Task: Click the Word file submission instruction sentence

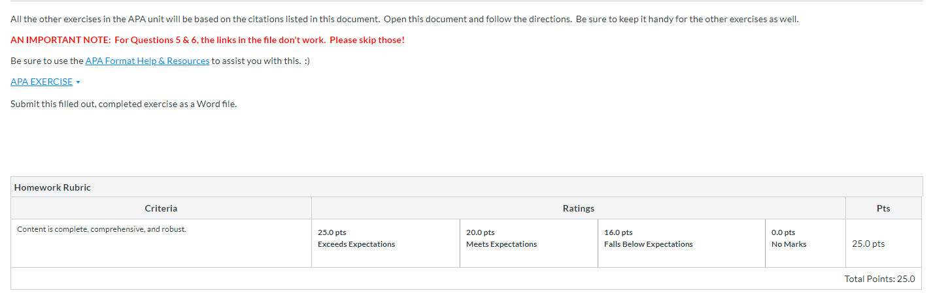Action: pos(124,104)
